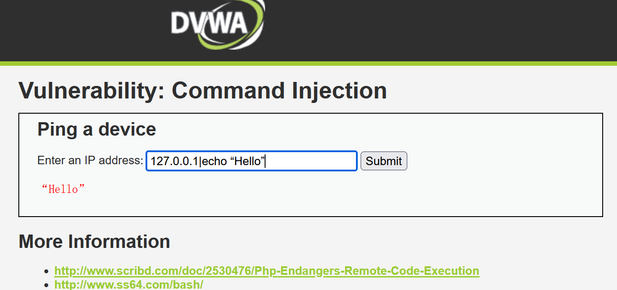The image size is (617, 290).
Task: Click the dark header banner's empty right side
Action: 448,29
